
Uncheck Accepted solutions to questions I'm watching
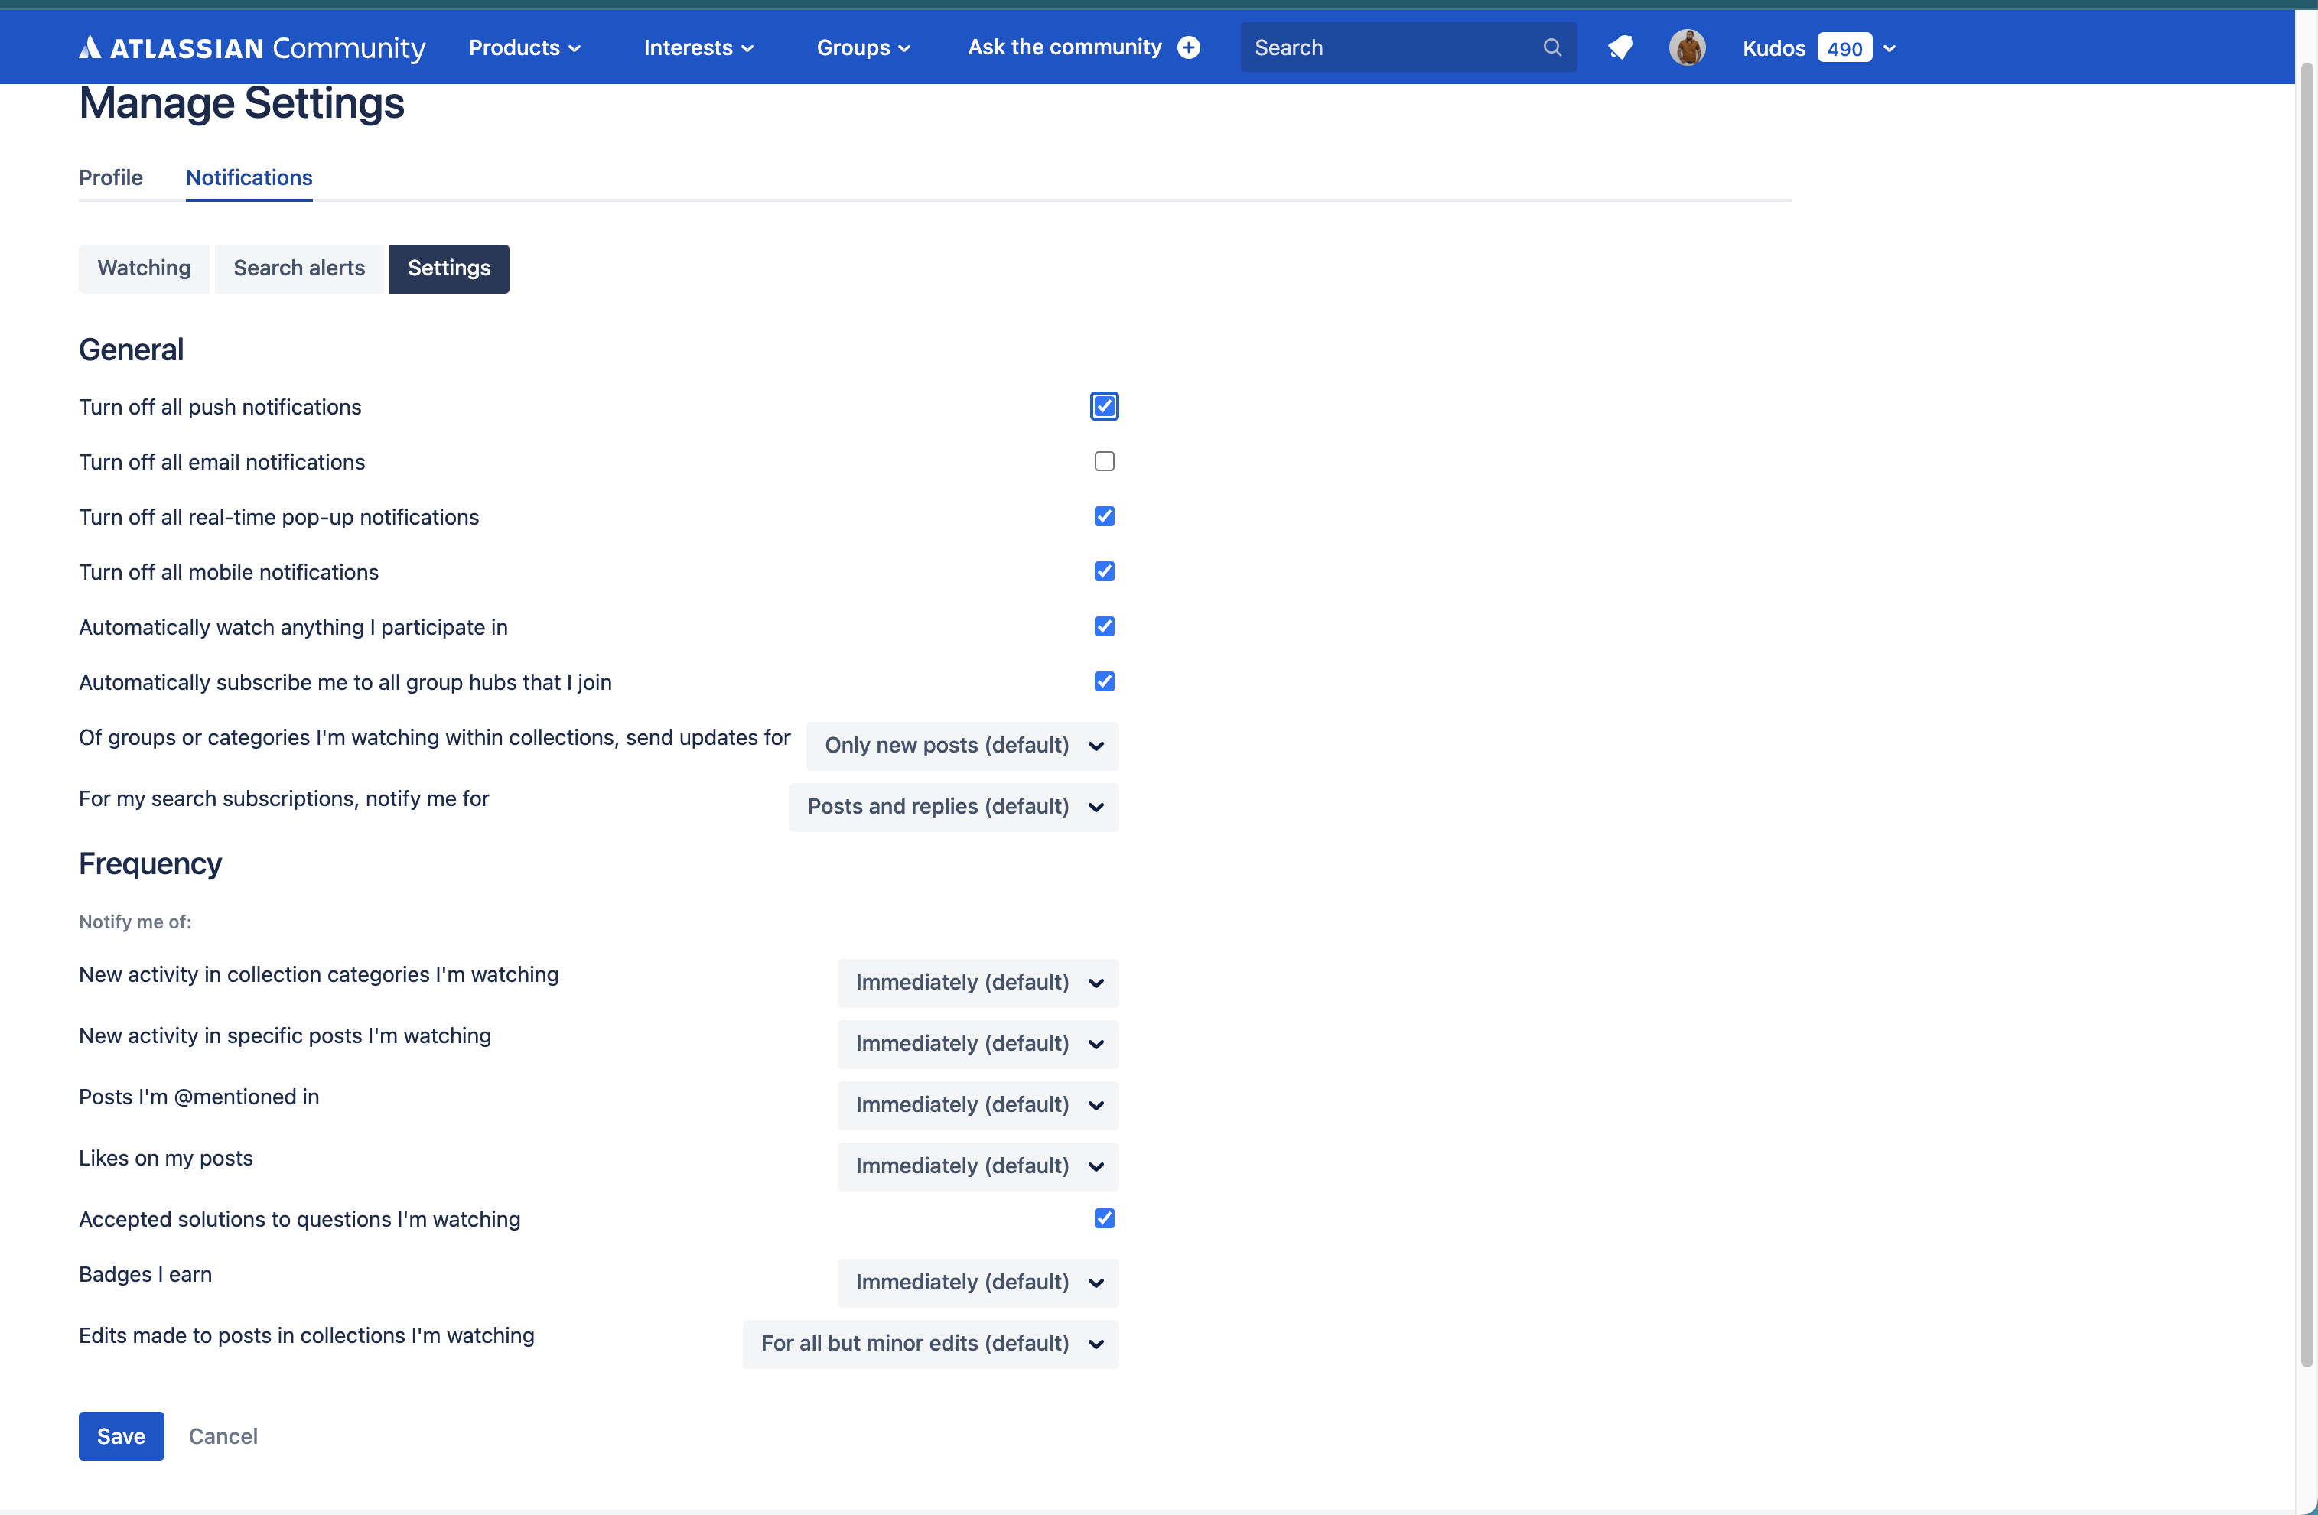[x=1103, y=1218]
